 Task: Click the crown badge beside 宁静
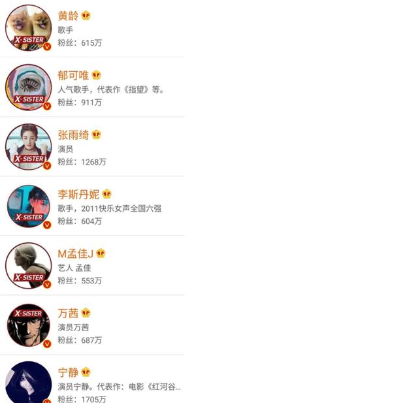tap(86, 372)
